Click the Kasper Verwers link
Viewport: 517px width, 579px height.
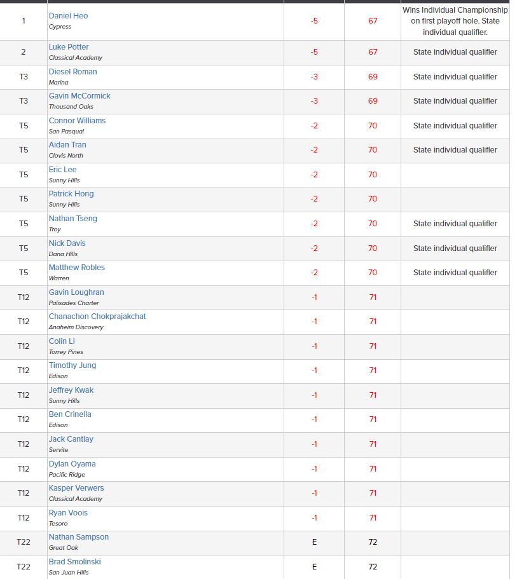click(76, 488)
